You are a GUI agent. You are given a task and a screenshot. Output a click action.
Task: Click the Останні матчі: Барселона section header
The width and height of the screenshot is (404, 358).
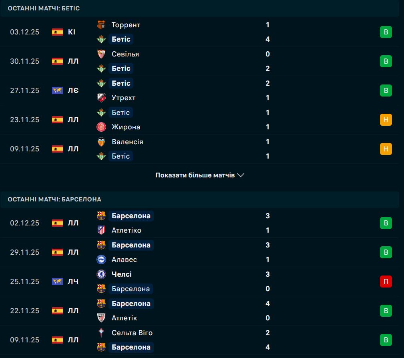54,199
